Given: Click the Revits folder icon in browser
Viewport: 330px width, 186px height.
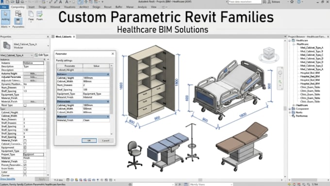Looking at the screenshot, I should coord(294,112).
